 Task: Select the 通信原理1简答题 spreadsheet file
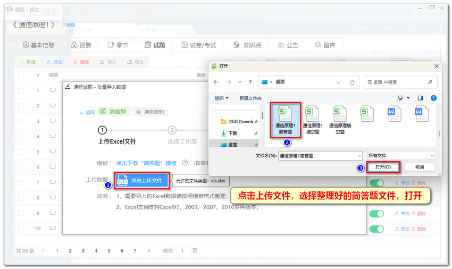(286, 120)
